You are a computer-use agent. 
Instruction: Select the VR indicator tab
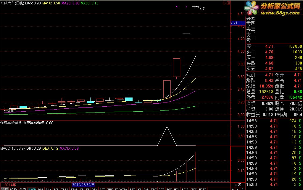coord(88,189)
